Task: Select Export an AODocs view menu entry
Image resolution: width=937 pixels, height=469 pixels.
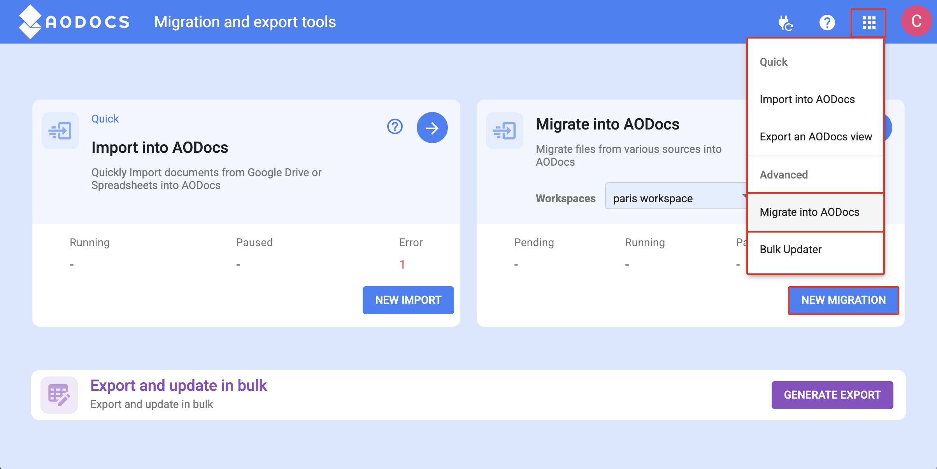Action: point(816,137)
